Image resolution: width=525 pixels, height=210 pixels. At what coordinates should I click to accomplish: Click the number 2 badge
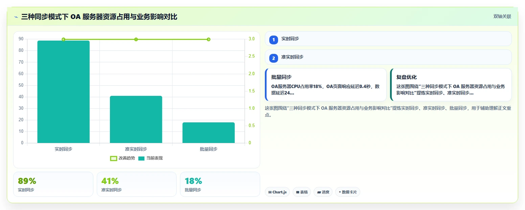(274, 58)
